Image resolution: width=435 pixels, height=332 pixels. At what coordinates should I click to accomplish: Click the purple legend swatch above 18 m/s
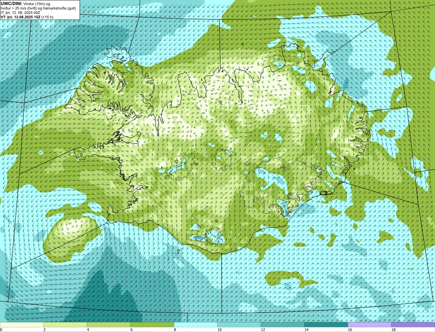click(413, 325)
